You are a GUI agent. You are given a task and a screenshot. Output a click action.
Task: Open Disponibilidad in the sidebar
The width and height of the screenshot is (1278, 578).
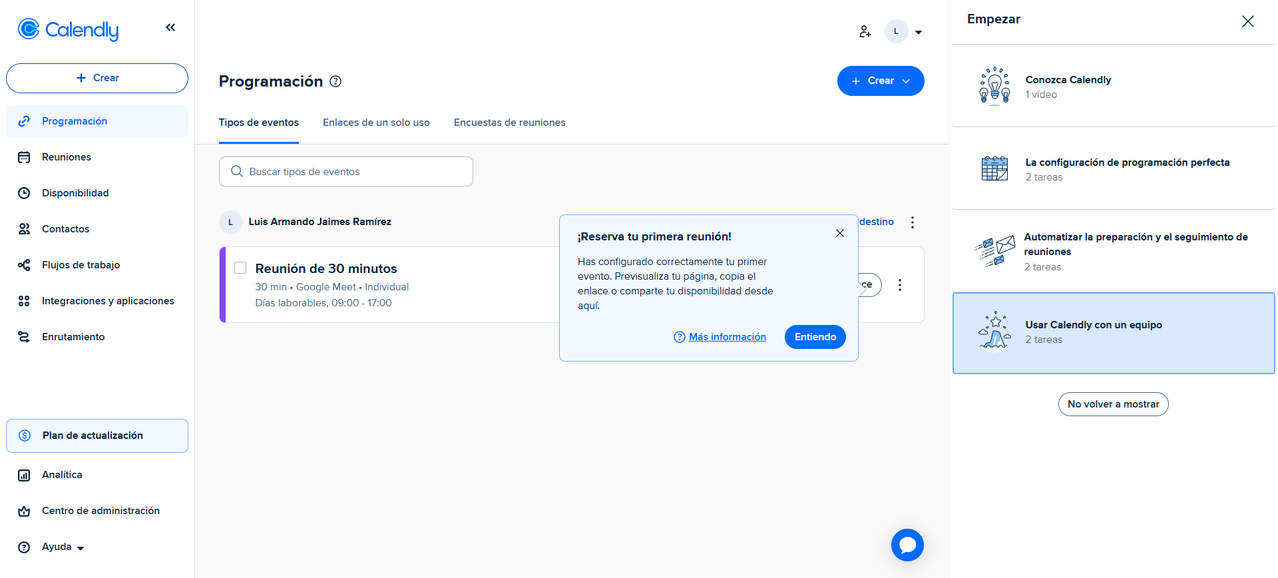click(x=97, y=193)
